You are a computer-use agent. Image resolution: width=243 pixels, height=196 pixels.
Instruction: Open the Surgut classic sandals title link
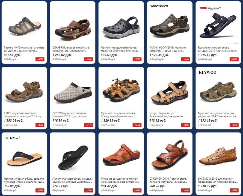pos(167,115)
